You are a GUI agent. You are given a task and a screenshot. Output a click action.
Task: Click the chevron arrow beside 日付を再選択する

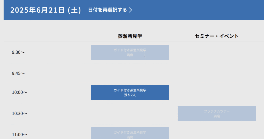(130, 10)
